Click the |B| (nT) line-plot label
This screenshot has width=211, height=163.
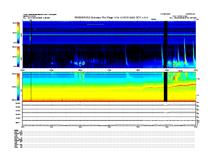[18, 123]
